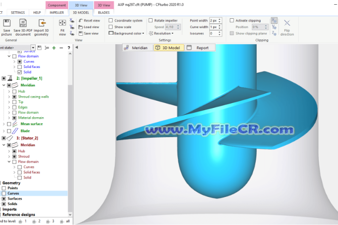Switch to SETTINGS ribbon tab
The width and height of the screenshot is (338, 225).
[18, 13]
